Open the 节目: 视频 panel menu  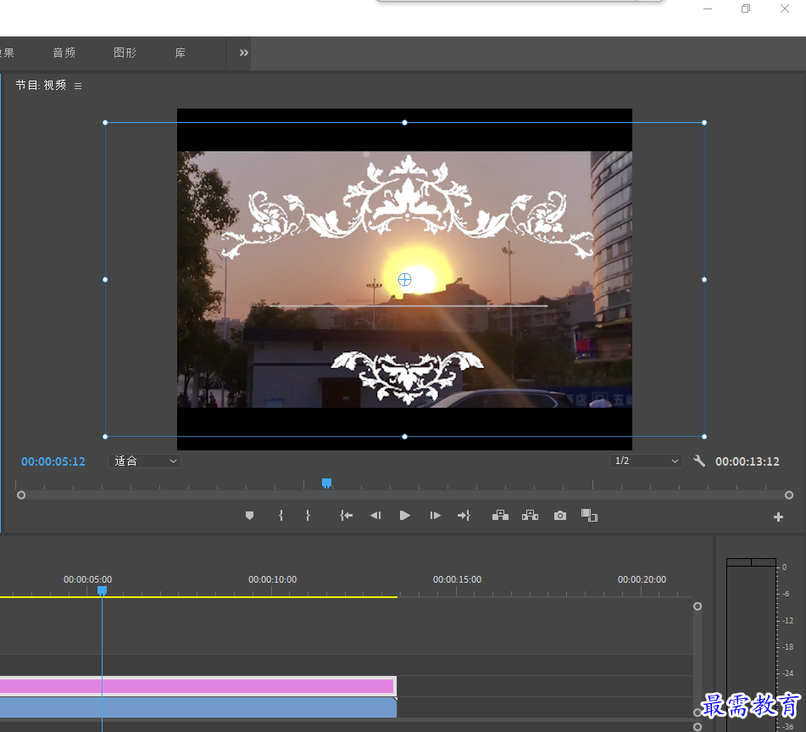tap(78, 86)
